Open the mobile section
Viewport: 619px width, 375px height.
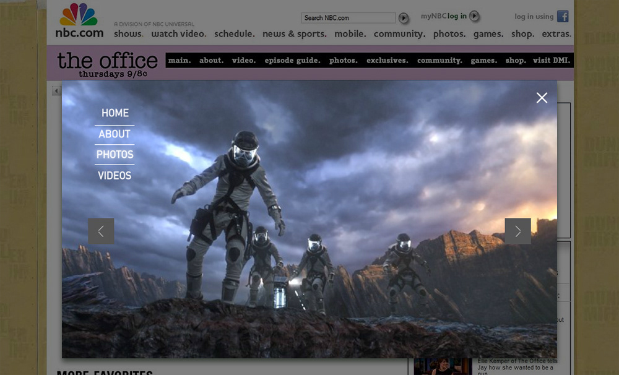tap(350, 34)
